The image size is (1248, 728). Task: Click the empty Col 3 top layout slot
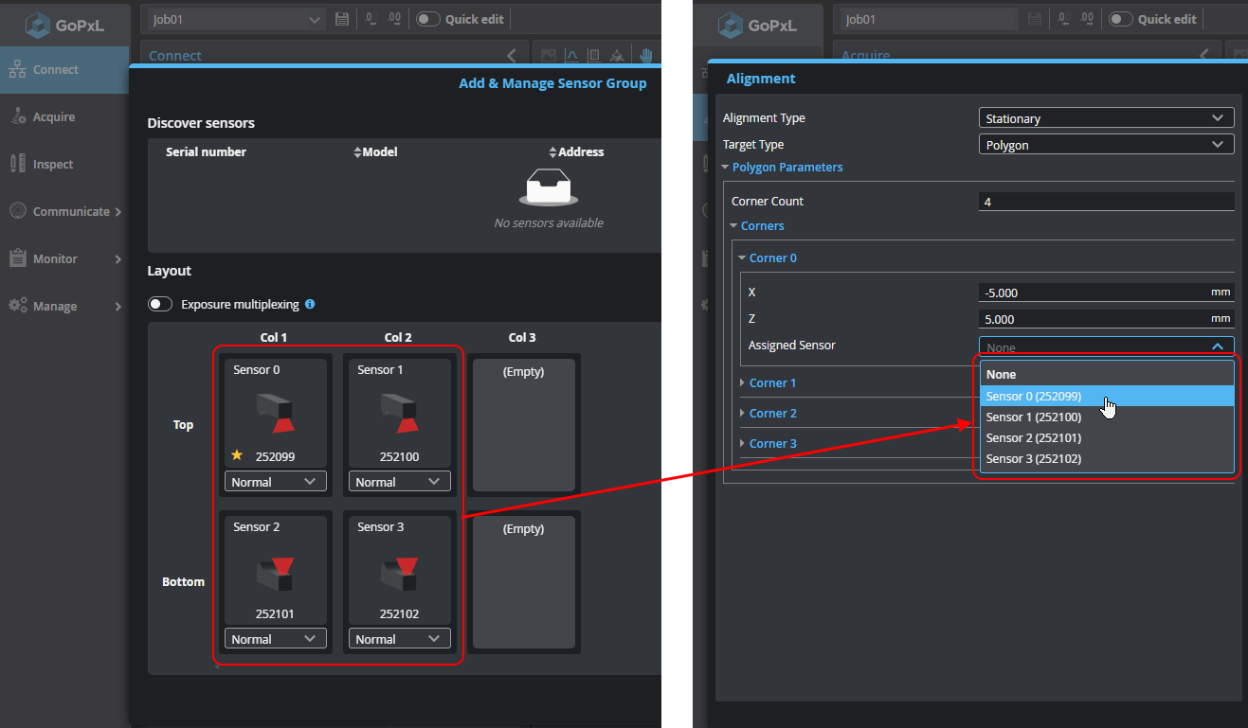[x=523, y=424]
